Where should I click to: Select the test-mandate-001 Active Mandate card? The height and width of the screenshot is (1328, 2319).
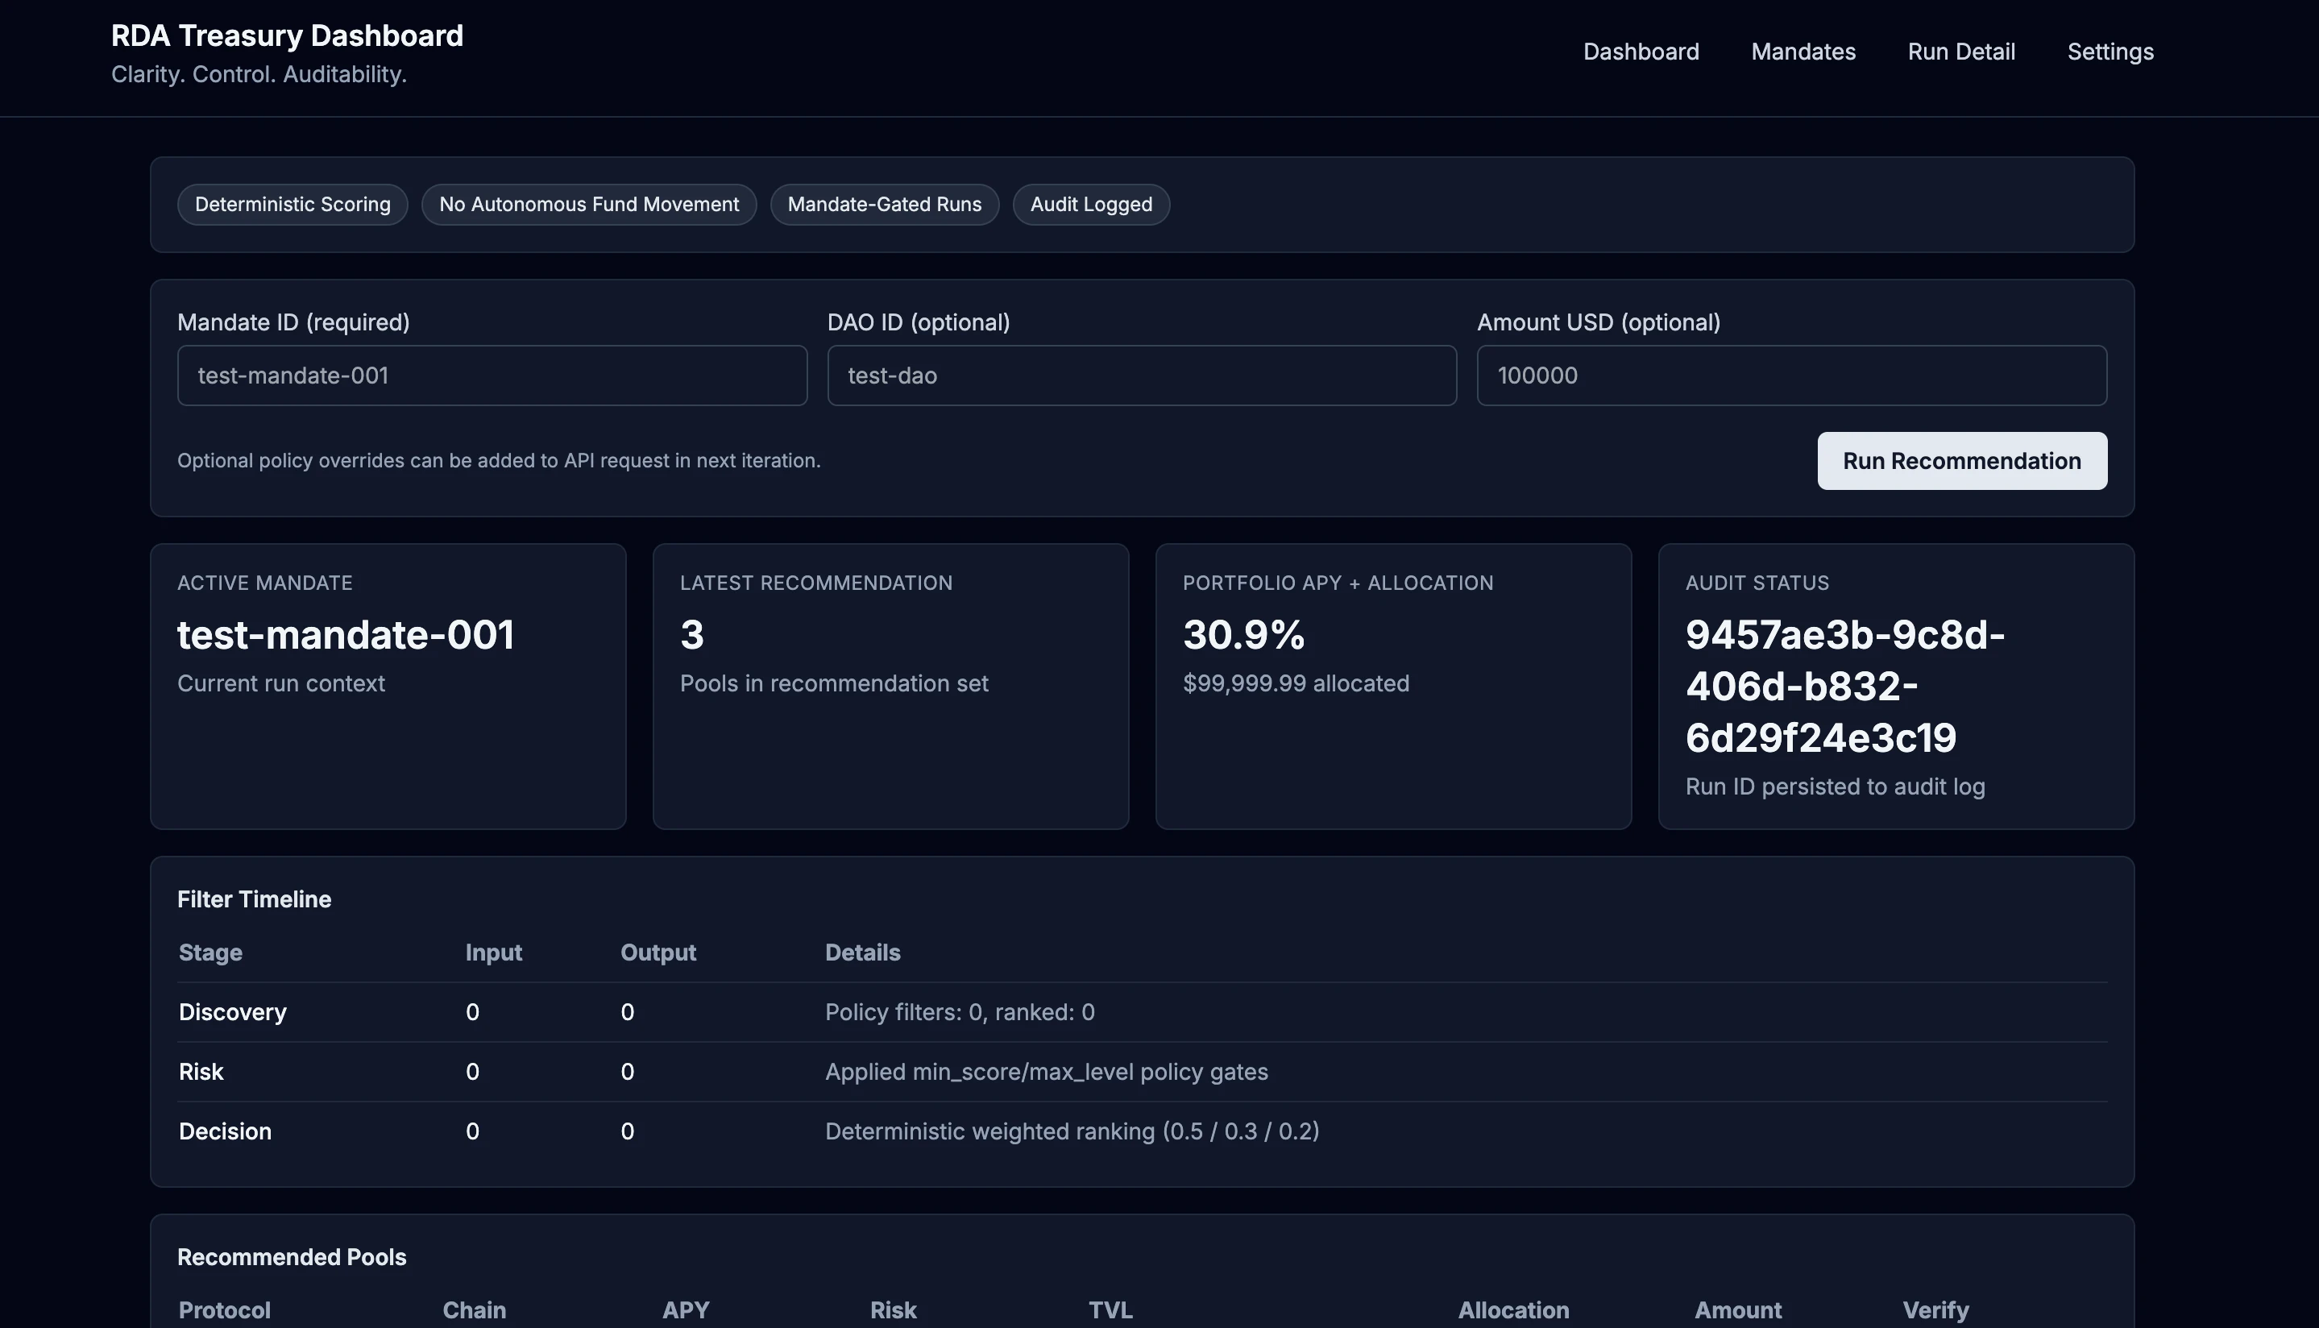point(388,684)
